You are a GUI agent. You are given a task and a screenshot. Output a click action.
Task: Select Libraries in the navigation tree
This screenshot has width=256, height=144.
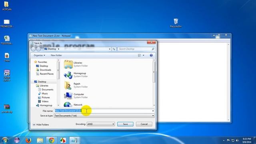coord(42,86)
